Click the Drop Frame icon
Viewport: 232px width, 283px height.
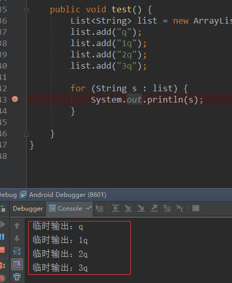coord(167,208)
